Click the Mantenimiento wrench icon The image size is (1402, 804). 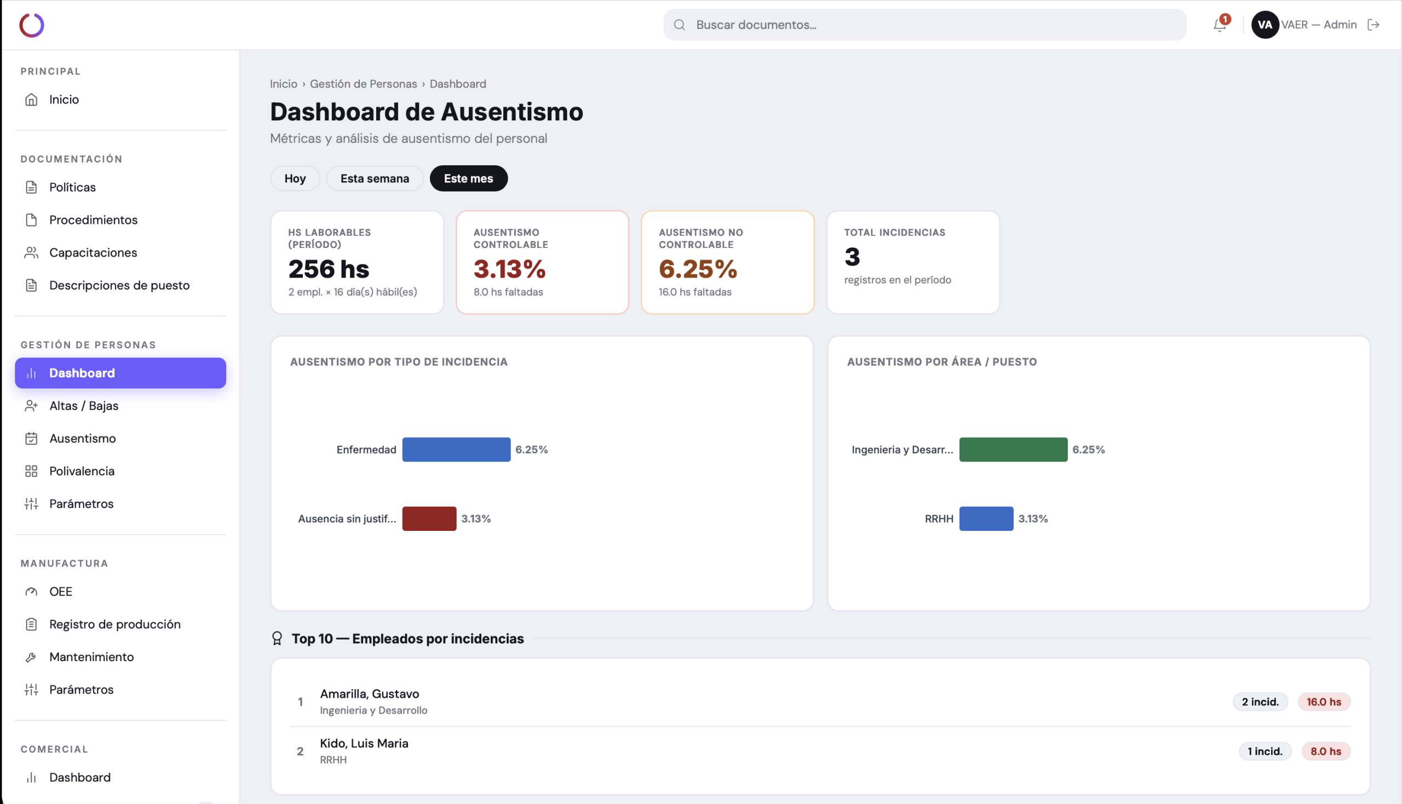(x=31, y=657)
